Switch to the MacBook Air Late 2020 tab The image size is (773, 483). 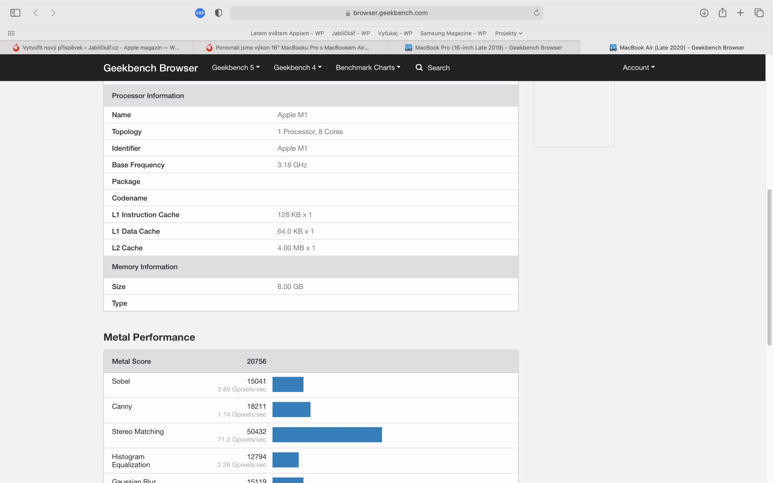(x=676, y=48)
